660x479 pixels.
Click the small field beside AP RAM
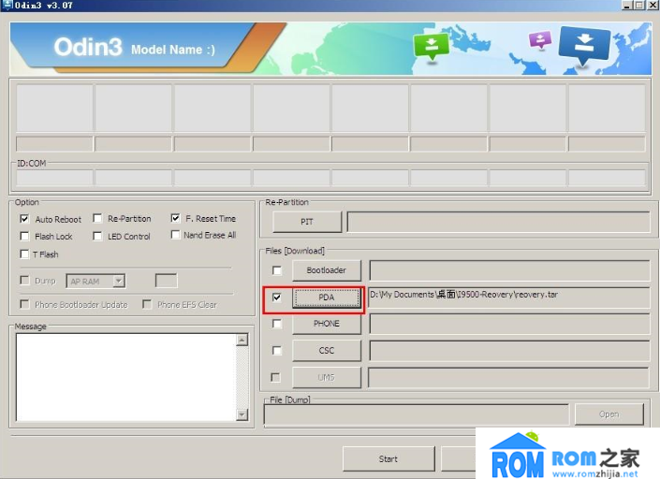pyautogui.click(x=167, y=281)
